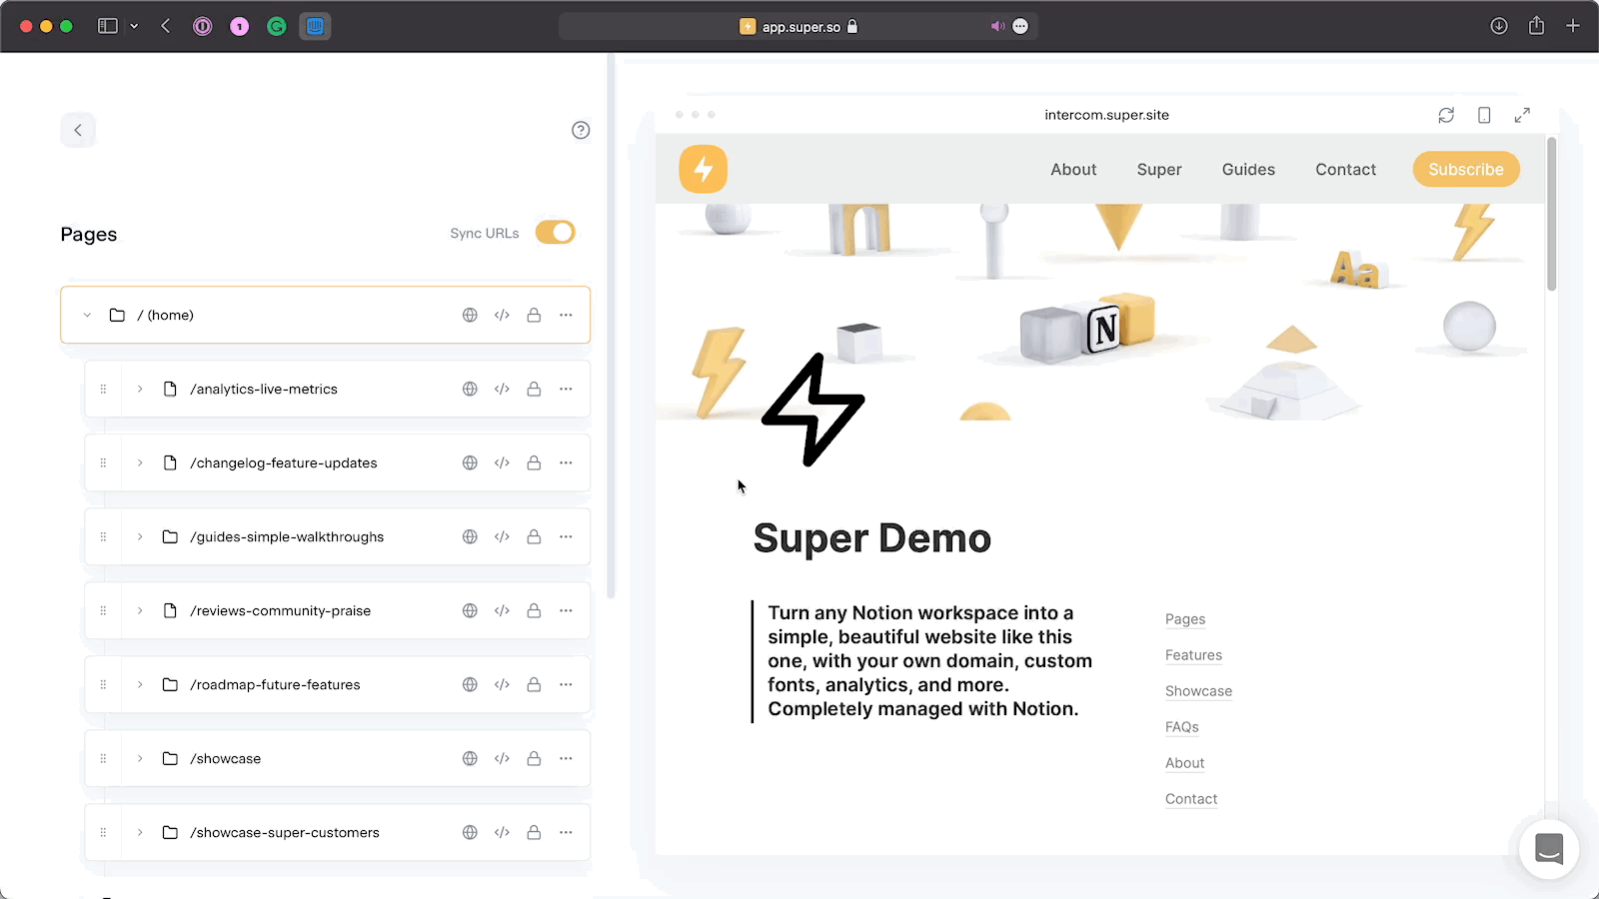
Task: Click globe icon for /reviews-community-praise
Action: [470, 610]
